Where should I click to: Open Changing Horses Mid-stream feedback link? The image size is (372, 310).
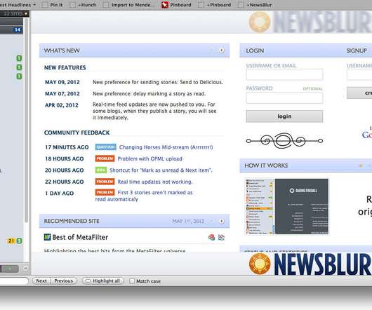click(x=166, y=147)
